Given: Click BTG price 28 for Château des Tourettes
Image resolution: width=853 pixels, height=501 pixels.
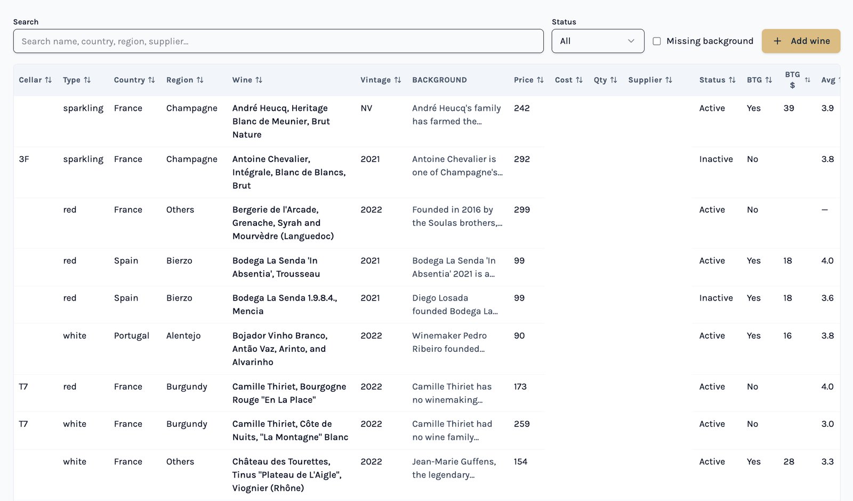Looking at the screenshot, I should (x=789, y=462).
